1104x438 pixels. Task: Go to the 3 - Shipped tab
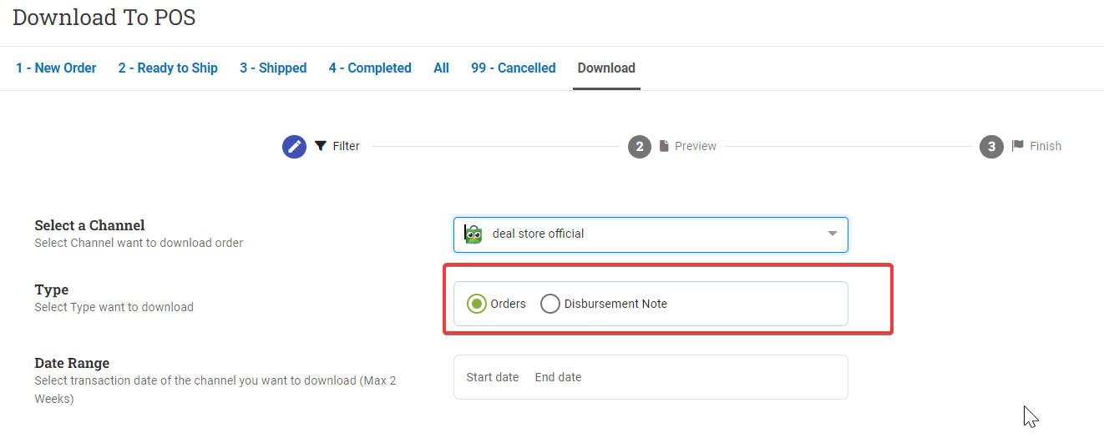click(x=273, y=68)
